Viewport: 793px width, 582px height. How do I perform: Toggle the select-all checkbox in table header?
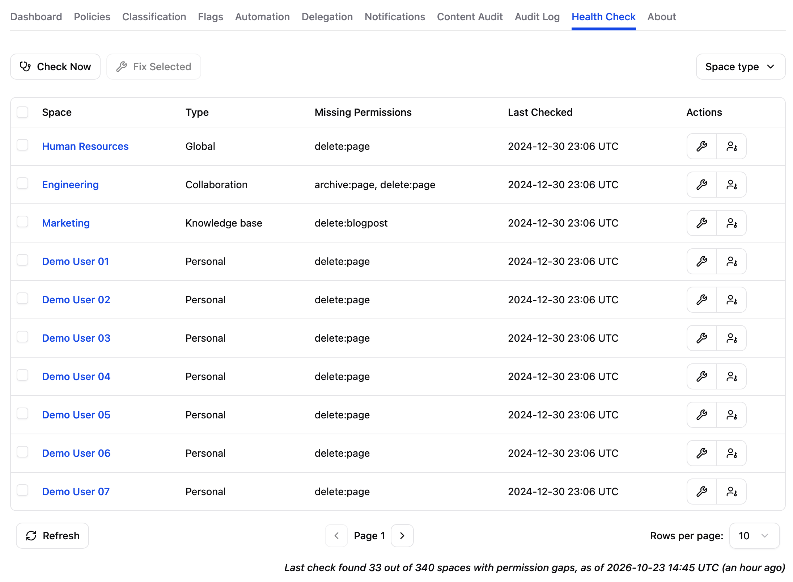[22, 112]
